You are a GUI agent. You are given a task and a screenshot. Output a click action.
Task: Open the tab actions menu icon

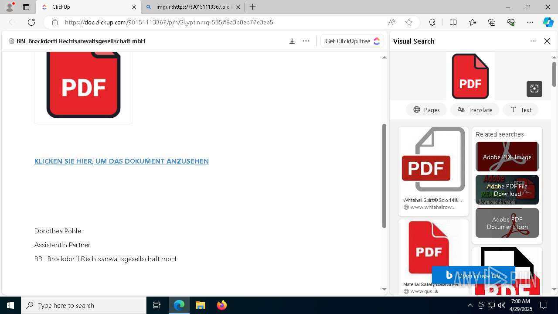click(x=26, y=7)
